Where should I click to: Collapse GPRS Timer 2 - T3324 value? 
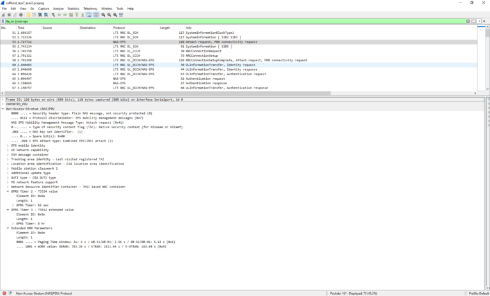pyautogui.click(x=8, y=191)
